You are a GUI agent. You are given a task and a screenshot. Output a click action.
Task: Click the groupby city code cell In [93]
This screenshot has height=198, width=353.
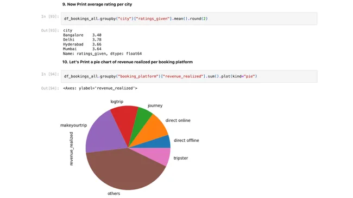coord(189,18)
